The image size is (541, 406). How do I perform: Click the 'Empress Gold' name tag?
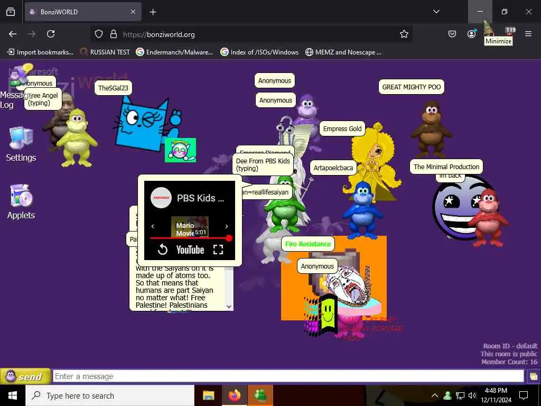tap(342, 129)
